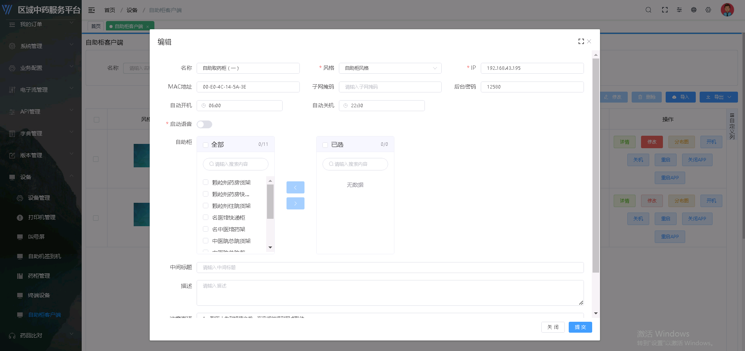
Task: Check the 名医馆快递柜 checkbox
Action: (x=206, y=217)
